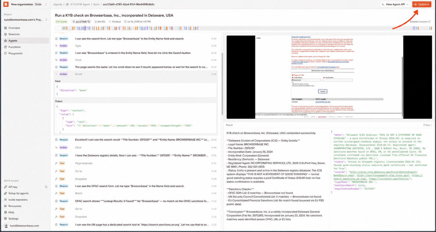
Task: Open the sanctionsearch.ofac.treas.gov source link
Action: click(x=383, y=175)
